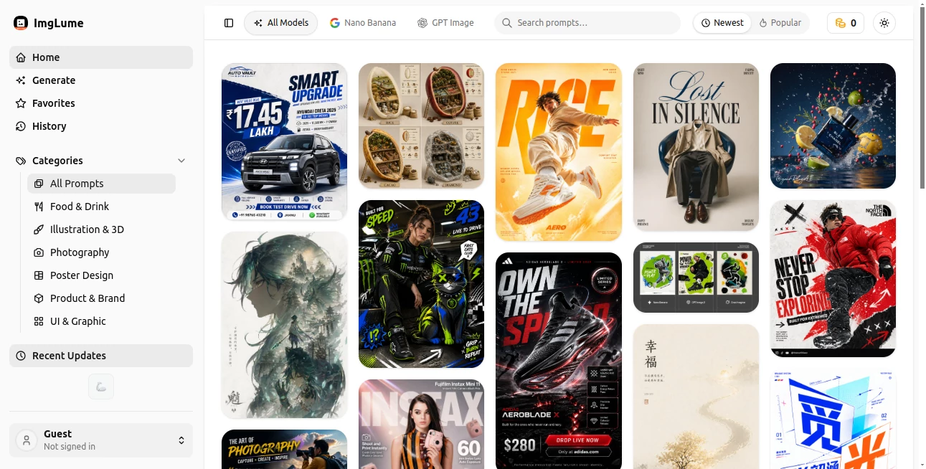Open the Guest account switcher arrows
926x469 pixels.
tap(181, 440)
